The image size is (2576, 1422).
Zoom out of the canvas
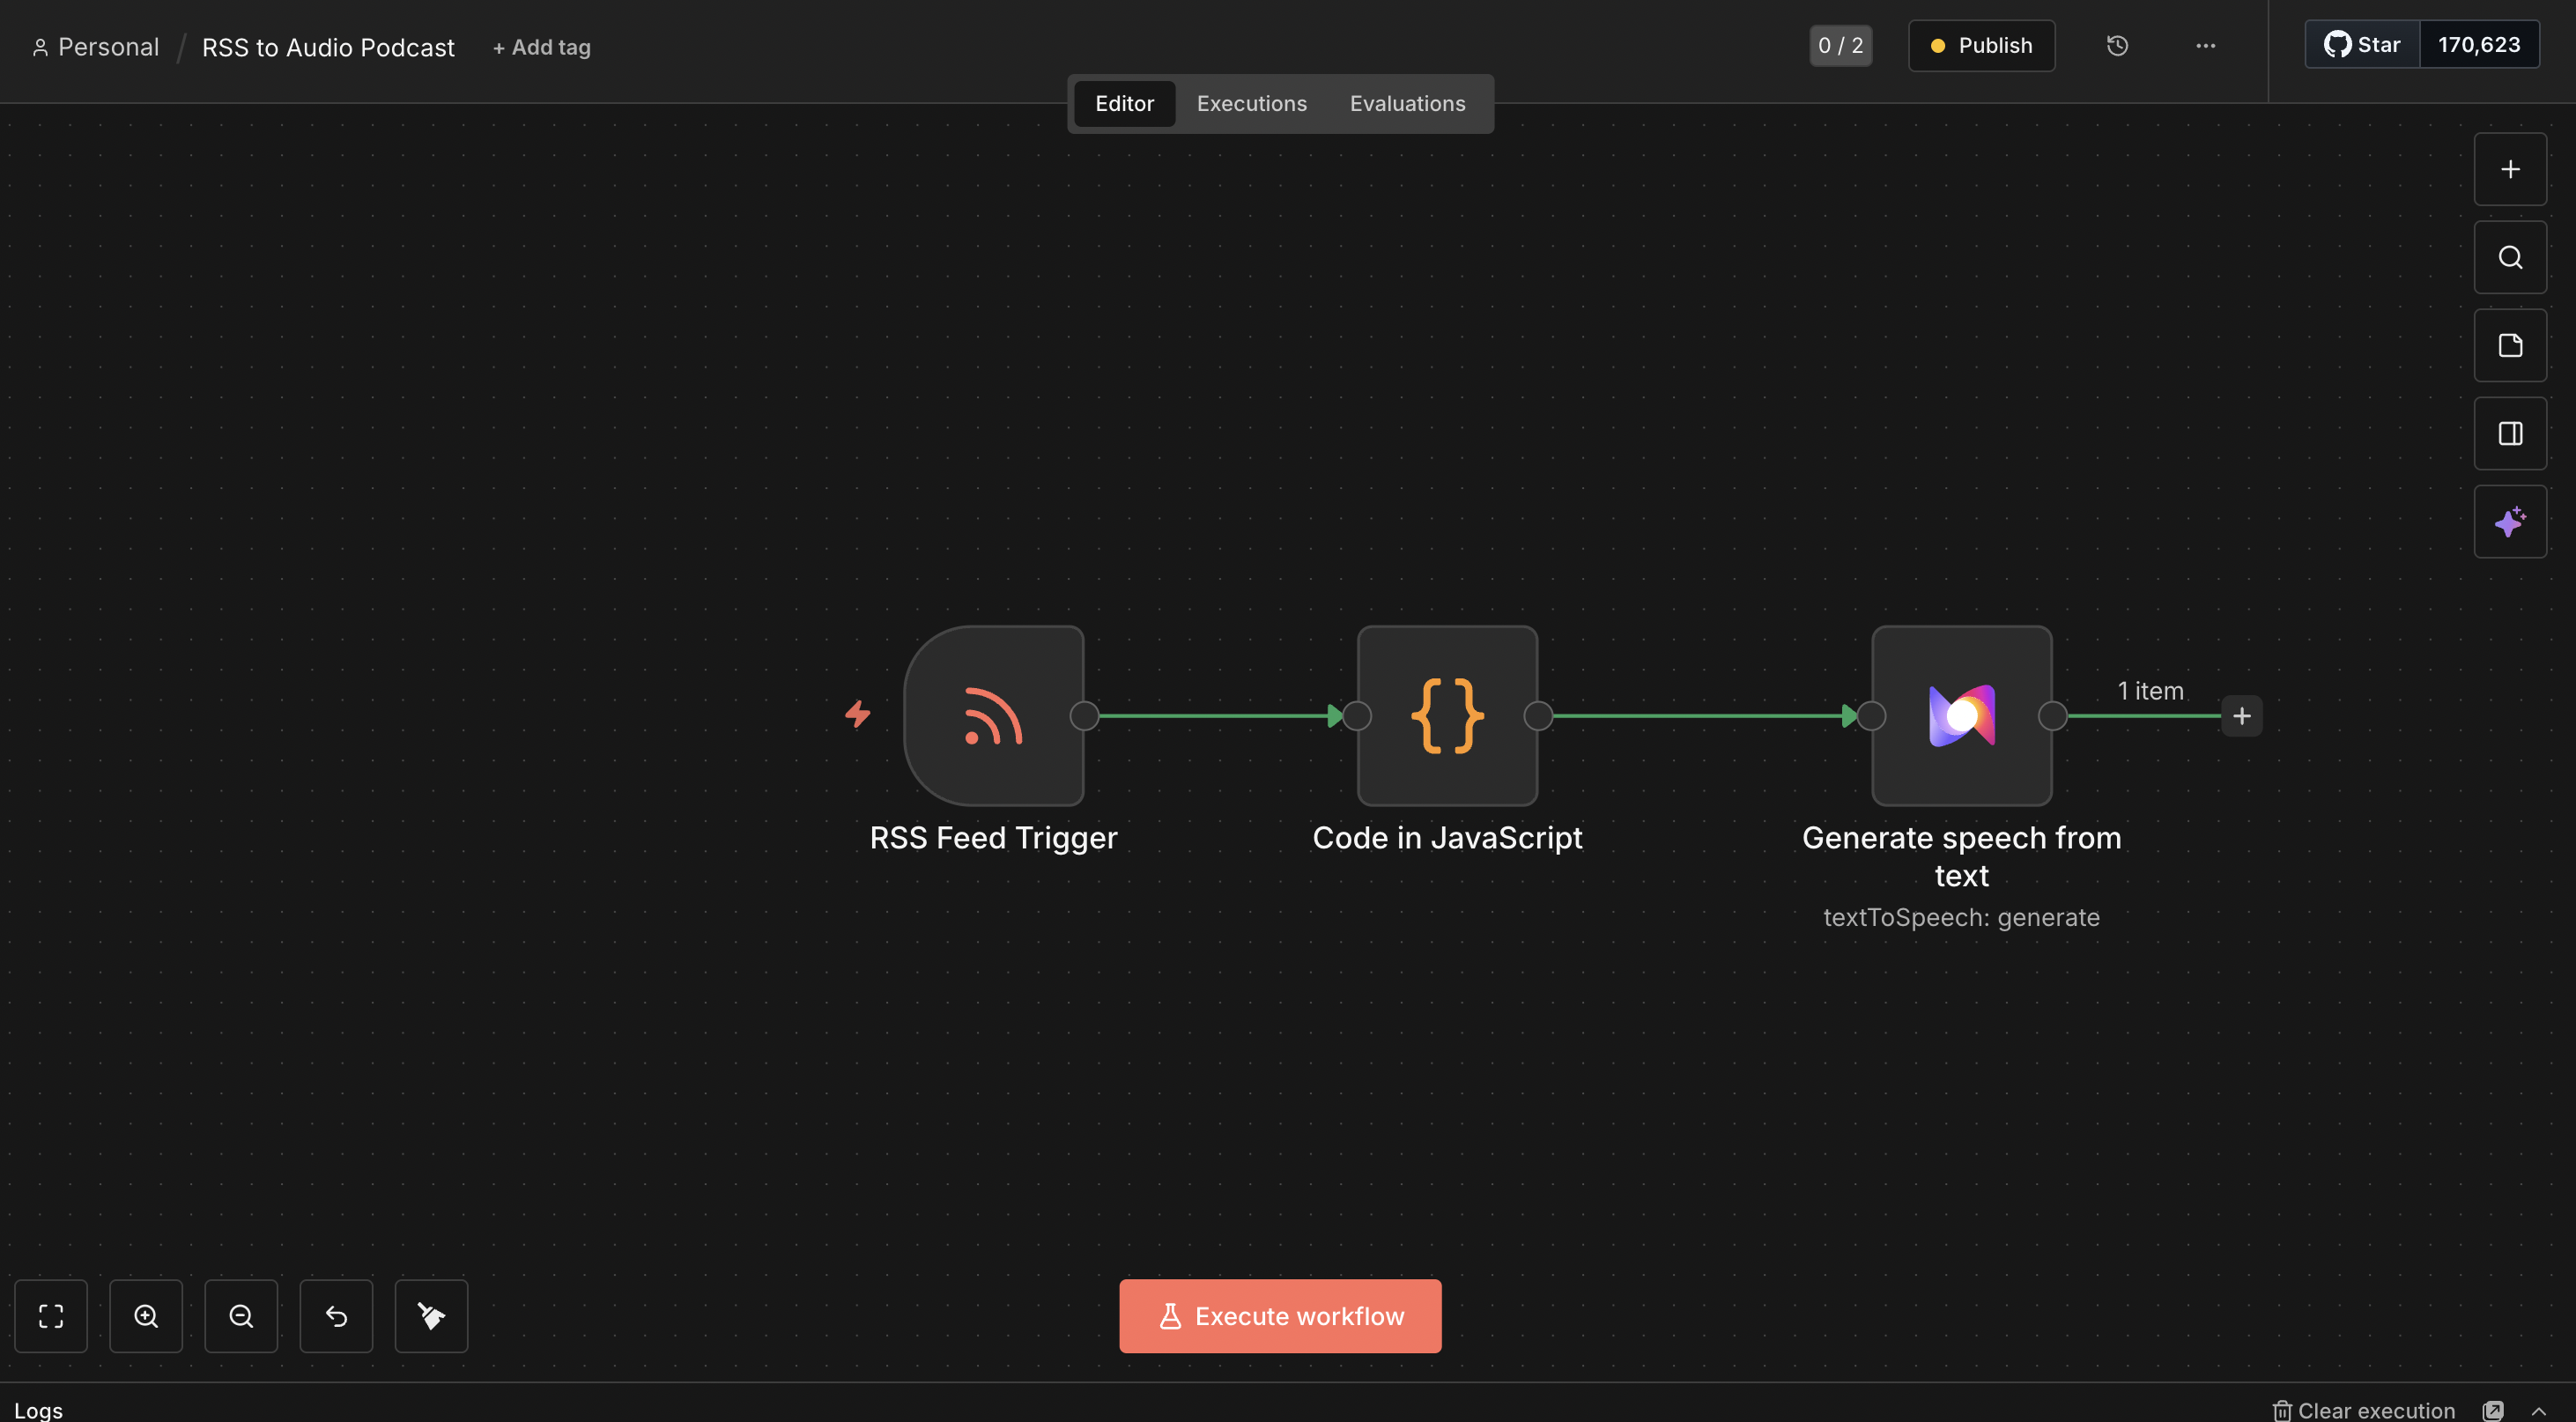tap(241, 1316)
